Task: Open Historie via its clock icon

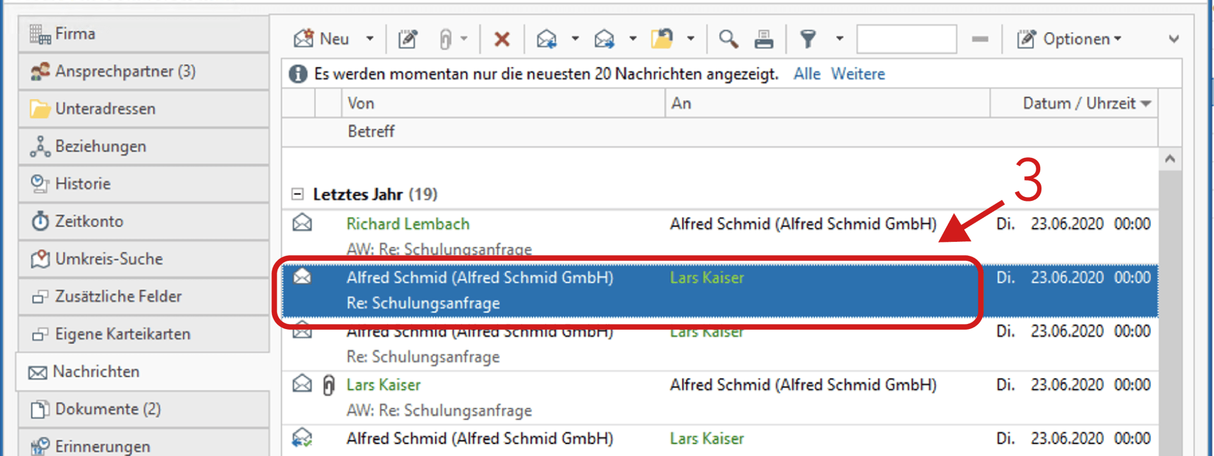Action: point(40,183)
